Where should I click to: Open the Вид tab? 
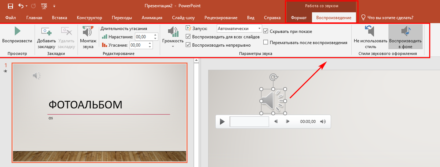pos(251,17)
